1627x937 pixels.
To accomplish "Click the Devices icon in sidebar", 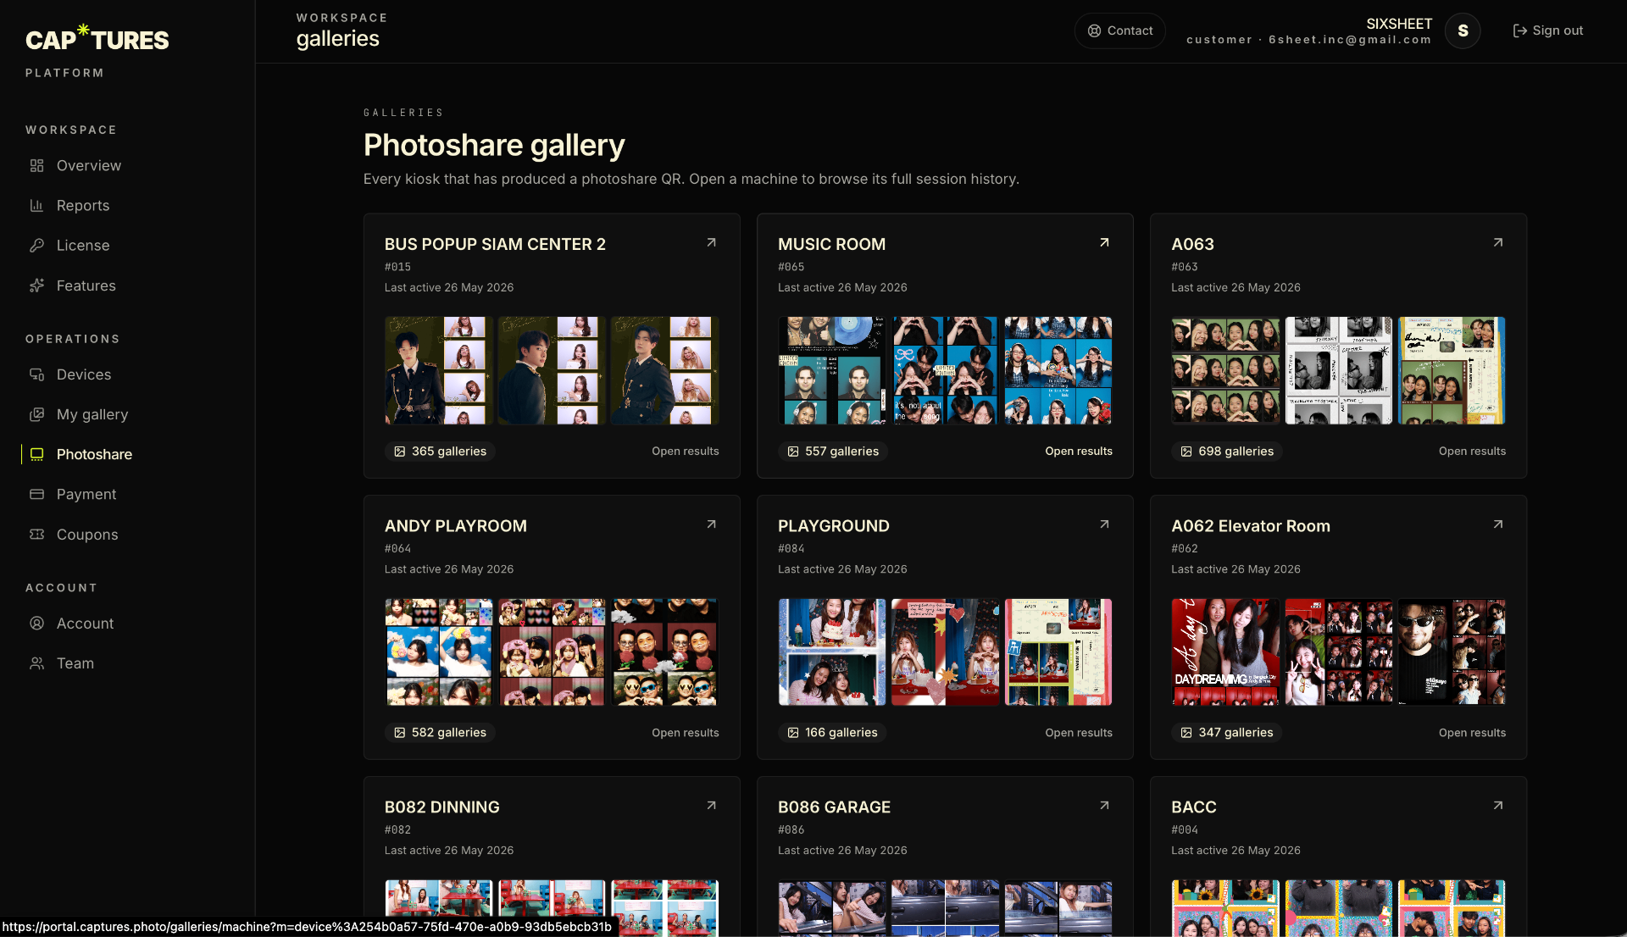I will [x=36, y=374].
